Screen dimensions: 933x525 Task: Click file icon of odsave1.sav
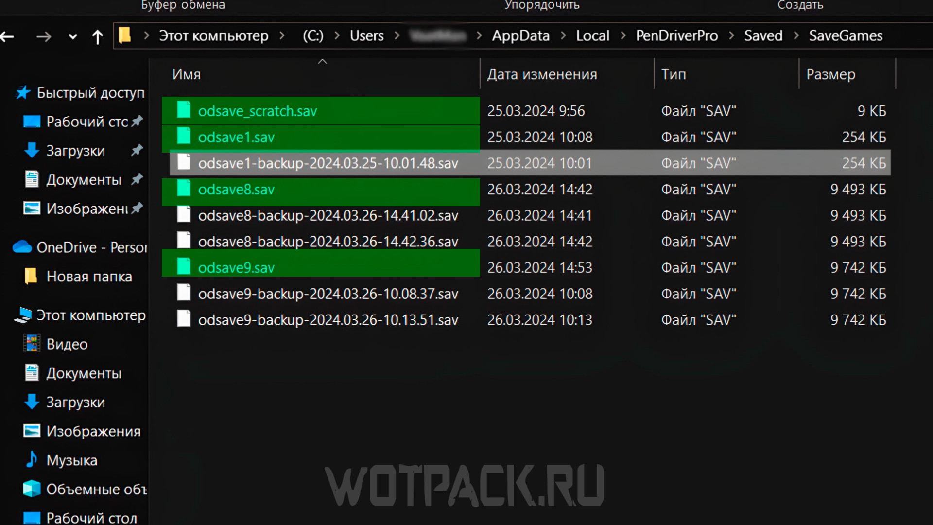point(184,136)
